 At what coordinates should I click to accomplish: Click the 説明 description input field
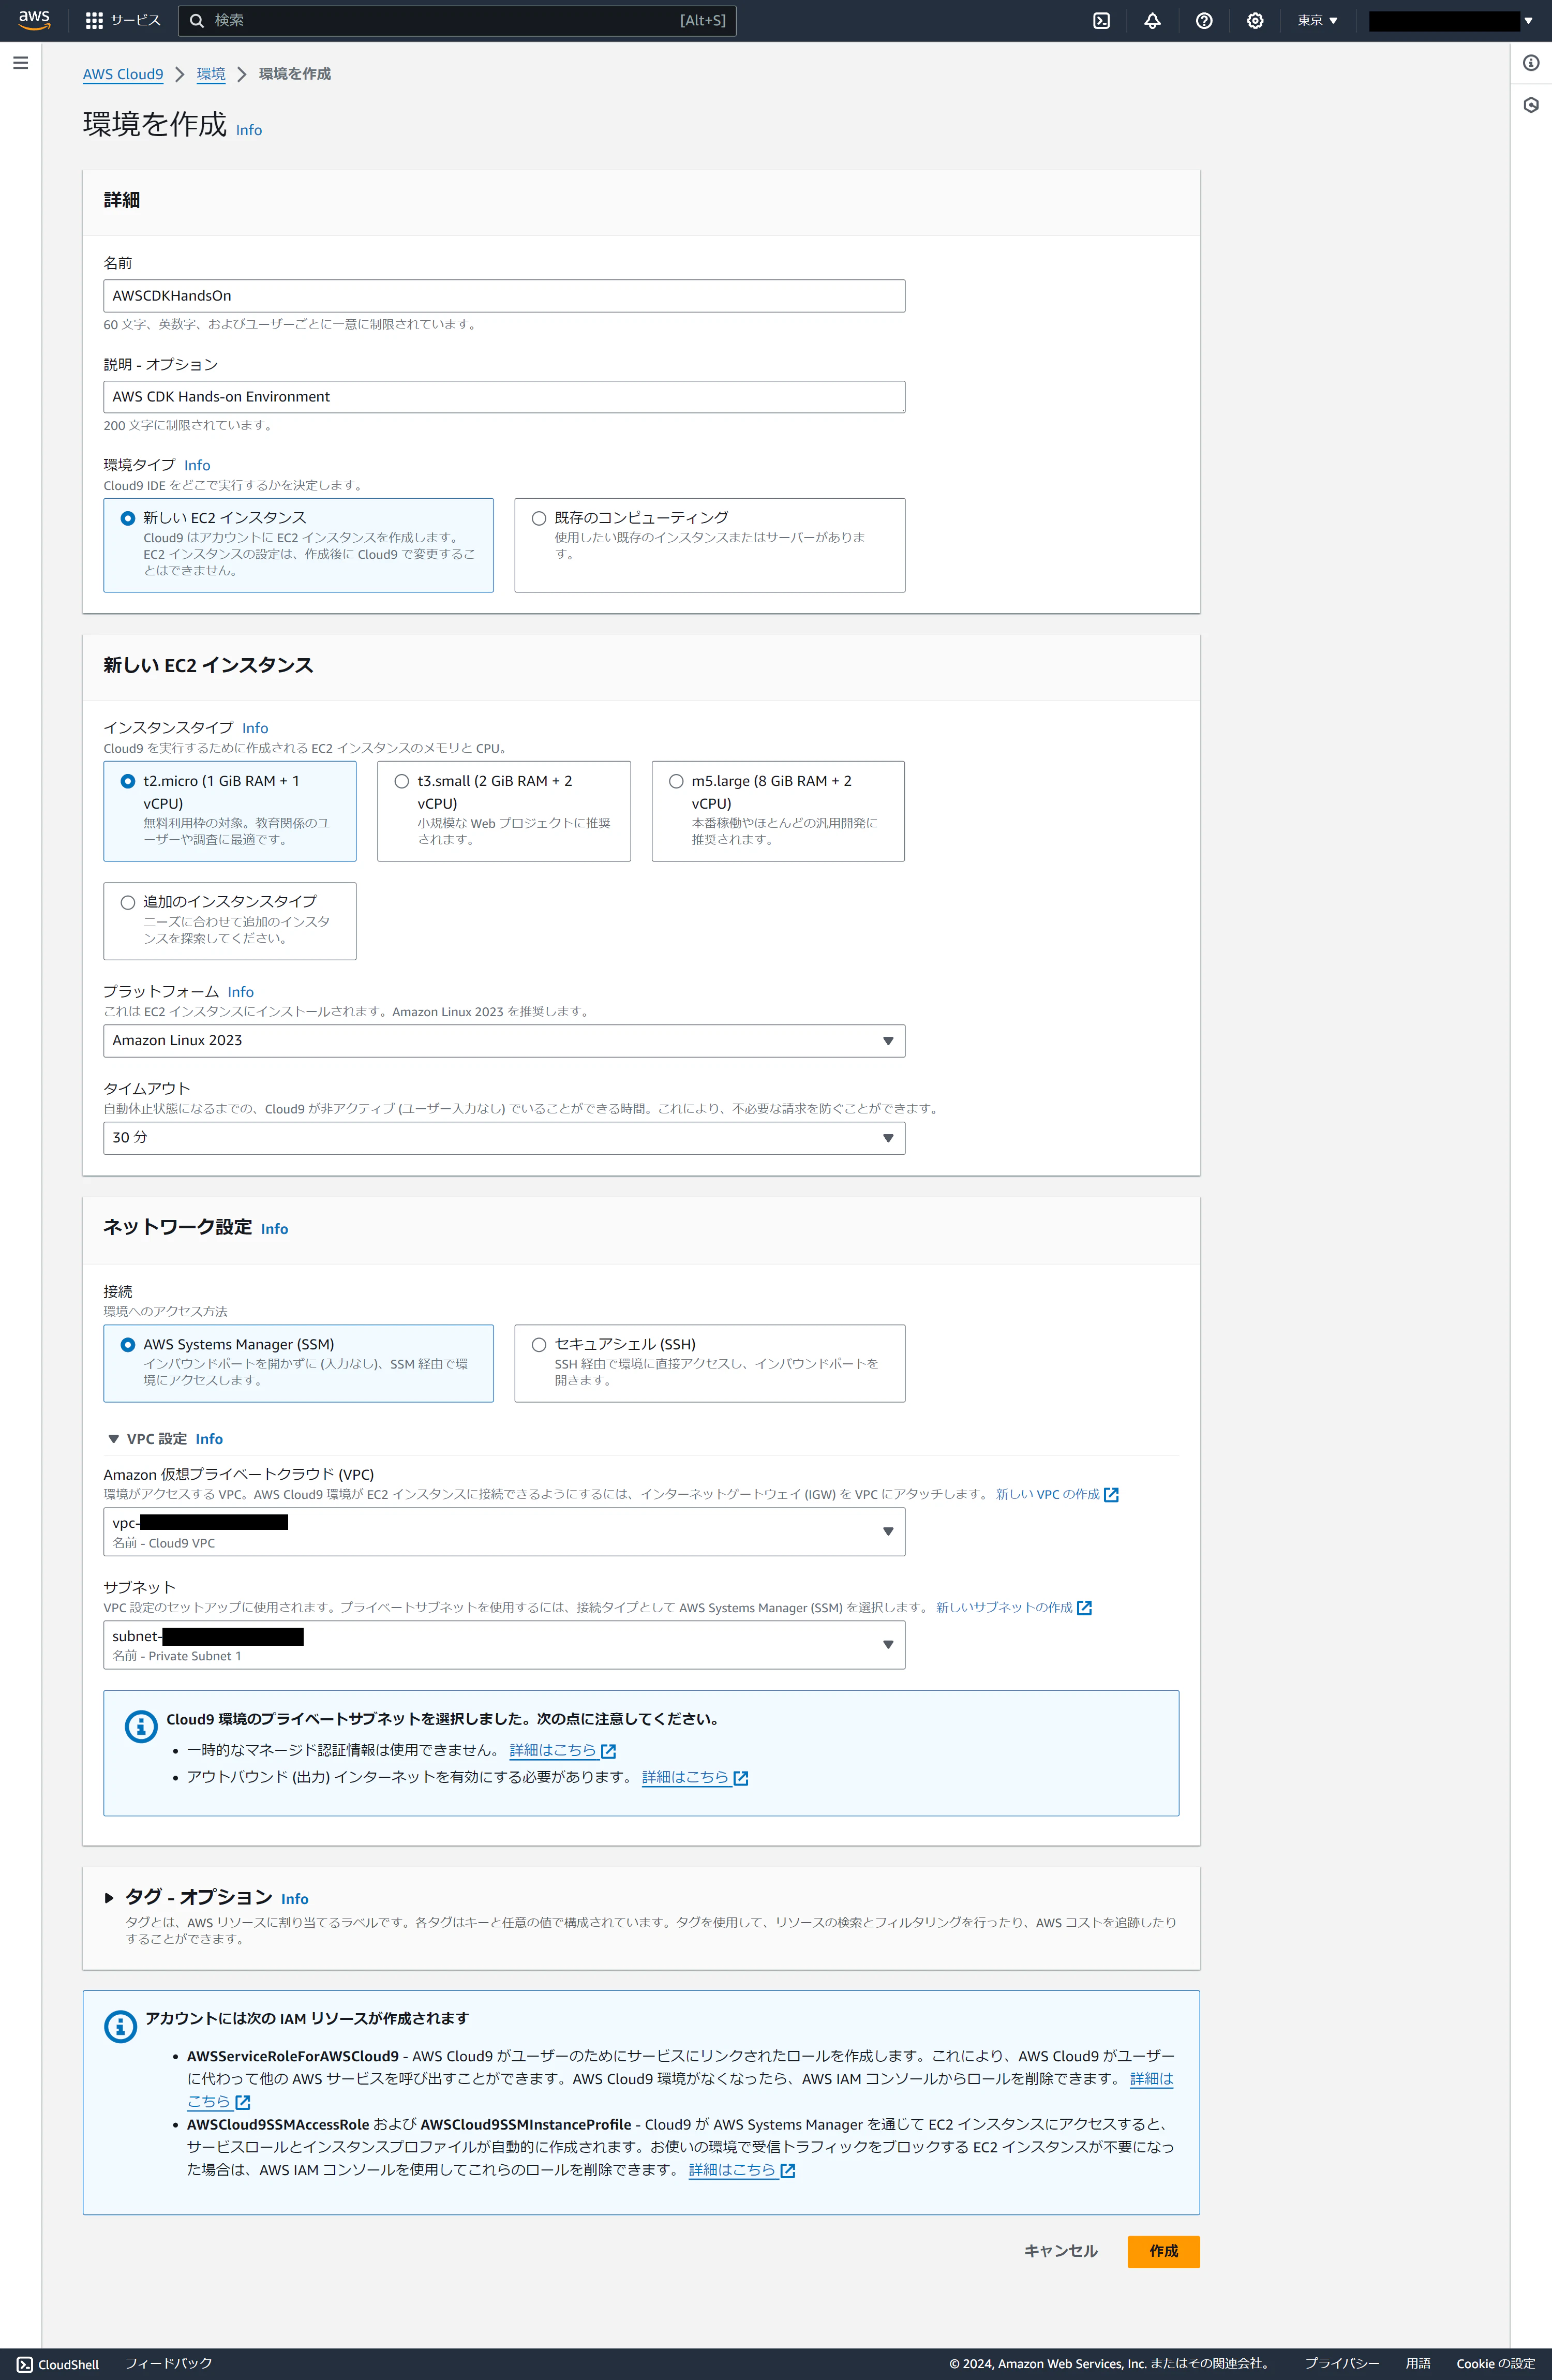(504, 397)
